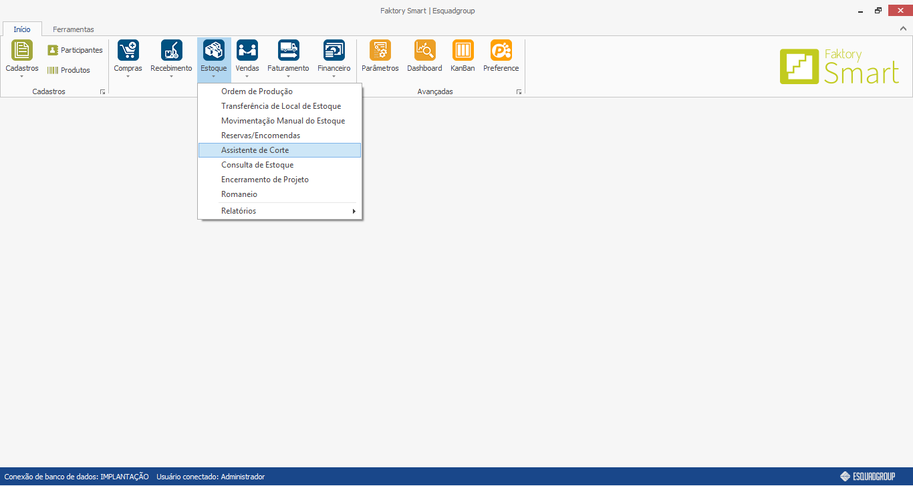Launch the Dashboard chart icon
913x486 pixels.
[424, 51]
